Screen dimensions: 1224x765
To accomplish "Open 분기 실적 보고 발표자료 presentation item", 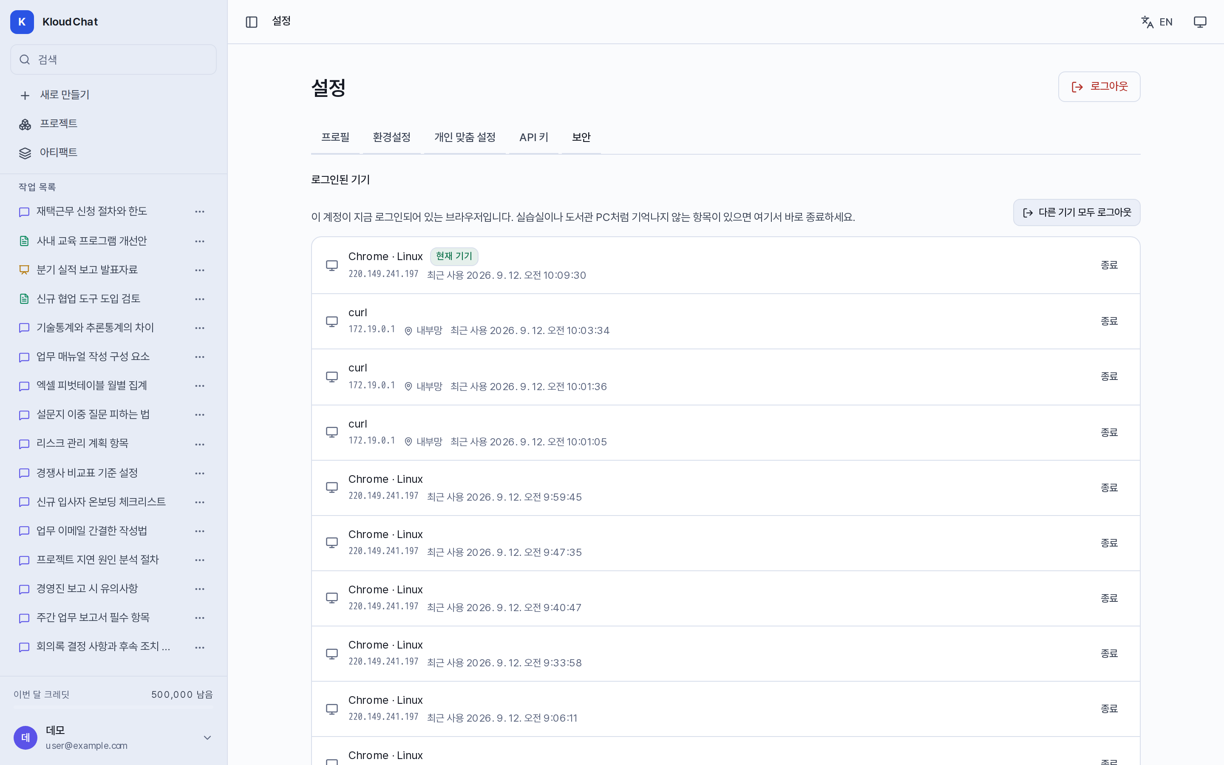I will (87, 270).
